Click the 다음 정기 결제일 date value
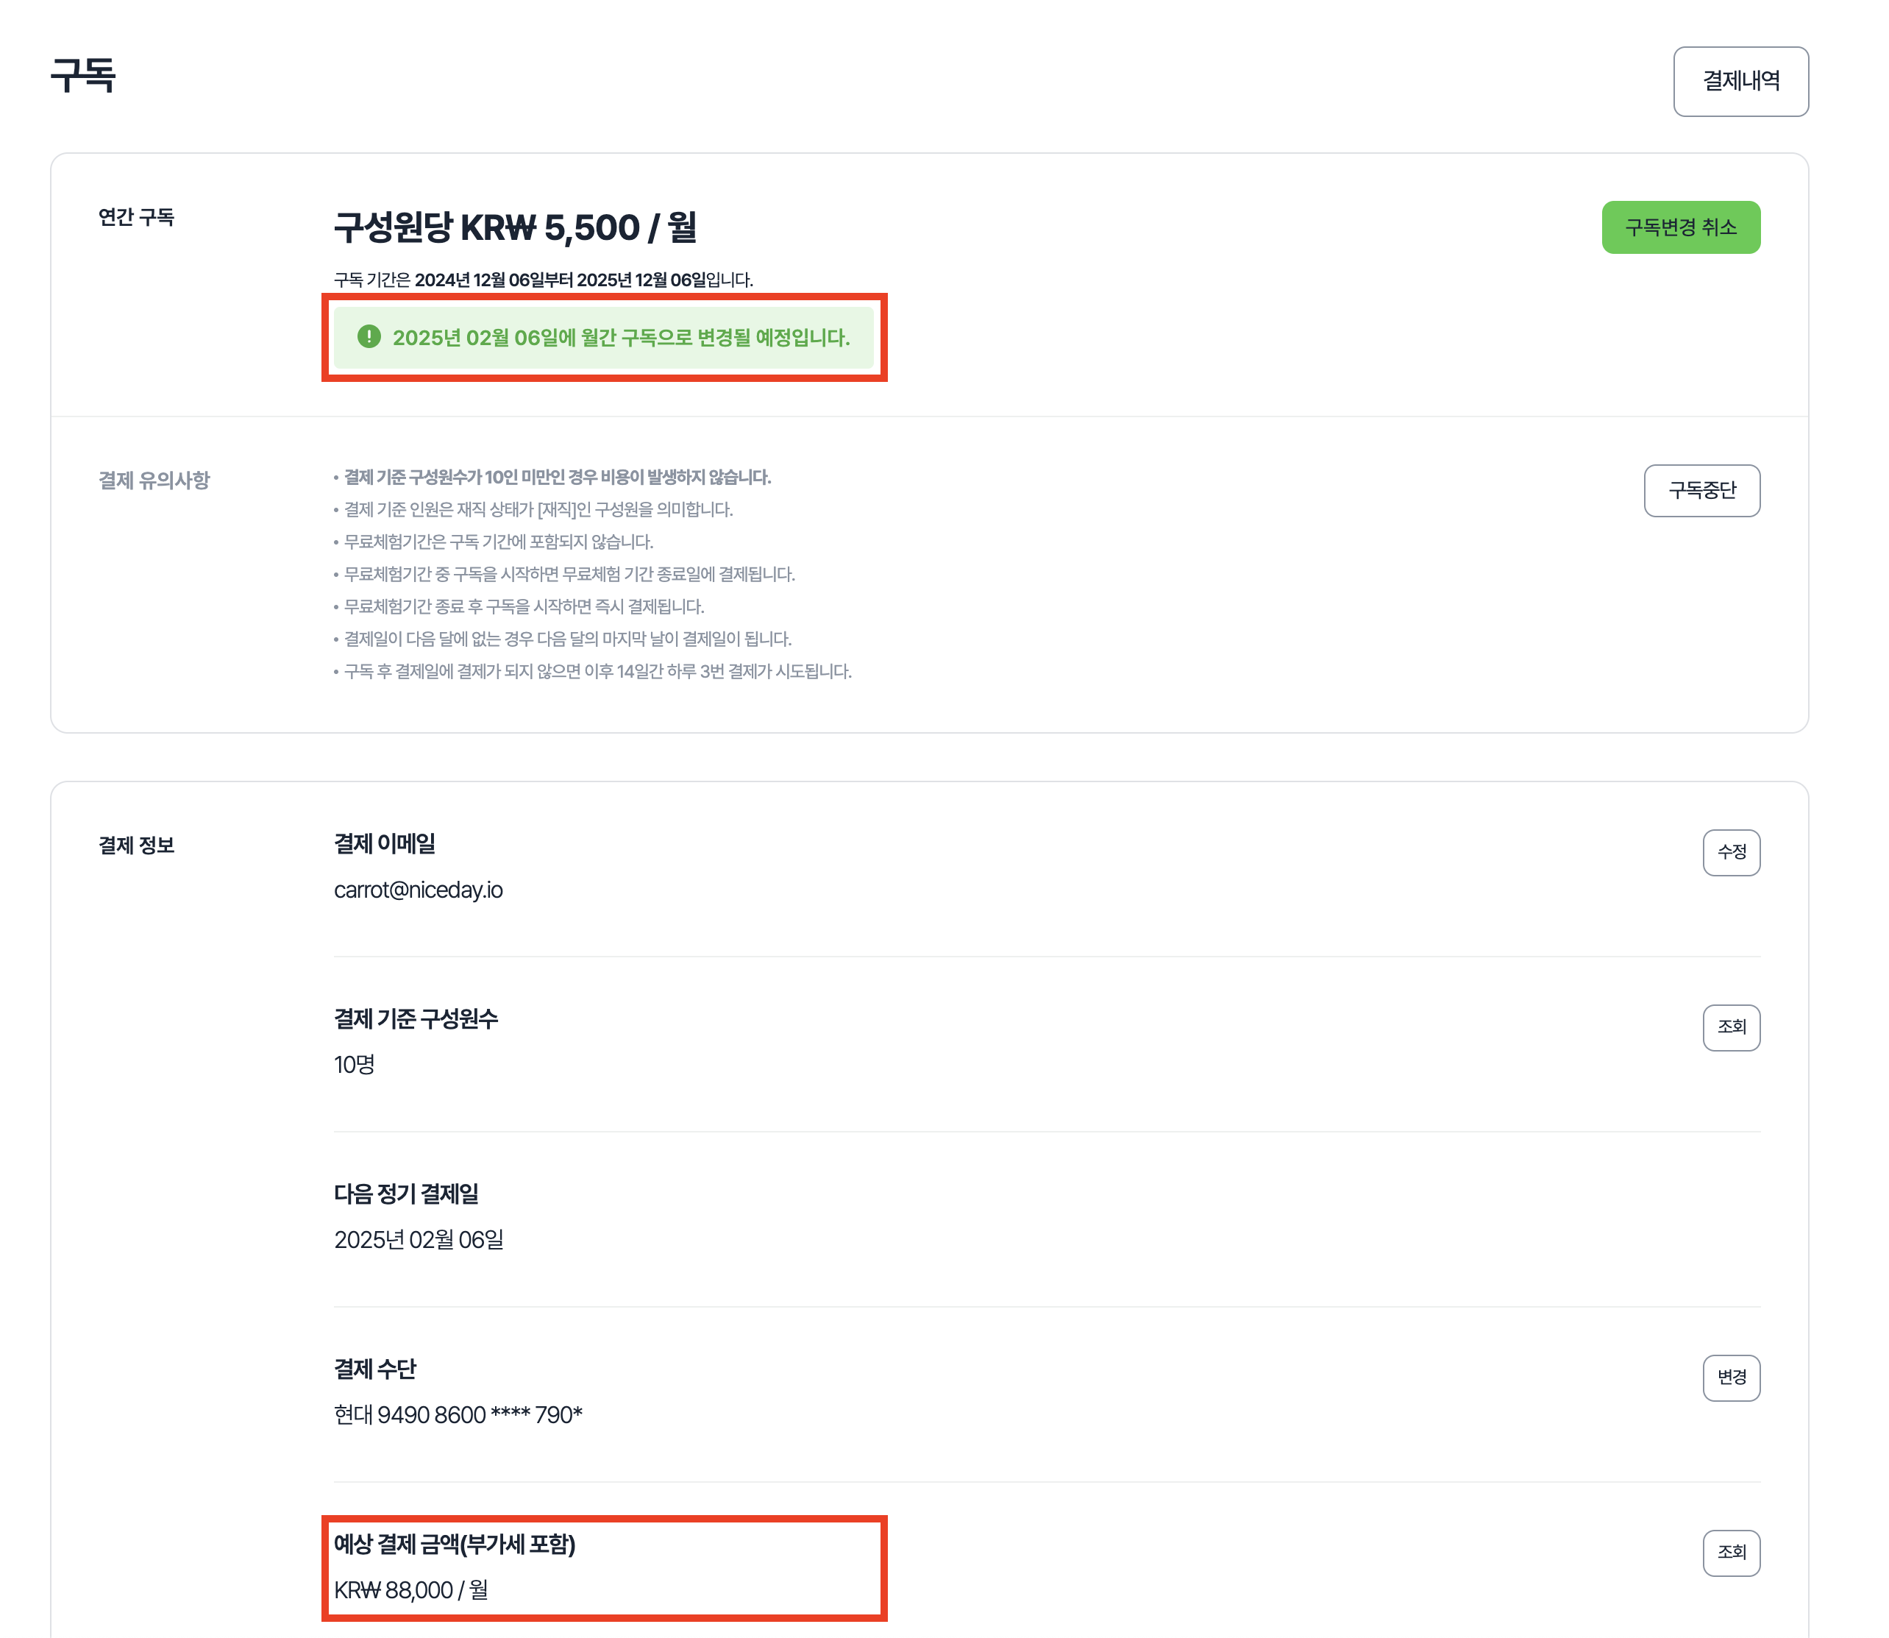The image size is (1889, 1638). 419,1241
